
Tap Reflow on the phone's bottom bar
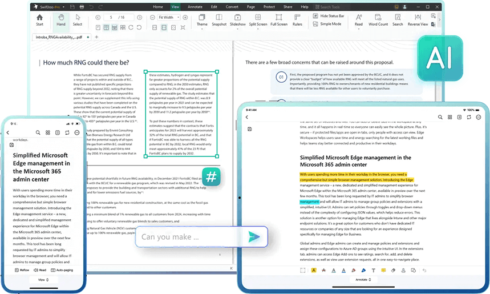point(22,269)
